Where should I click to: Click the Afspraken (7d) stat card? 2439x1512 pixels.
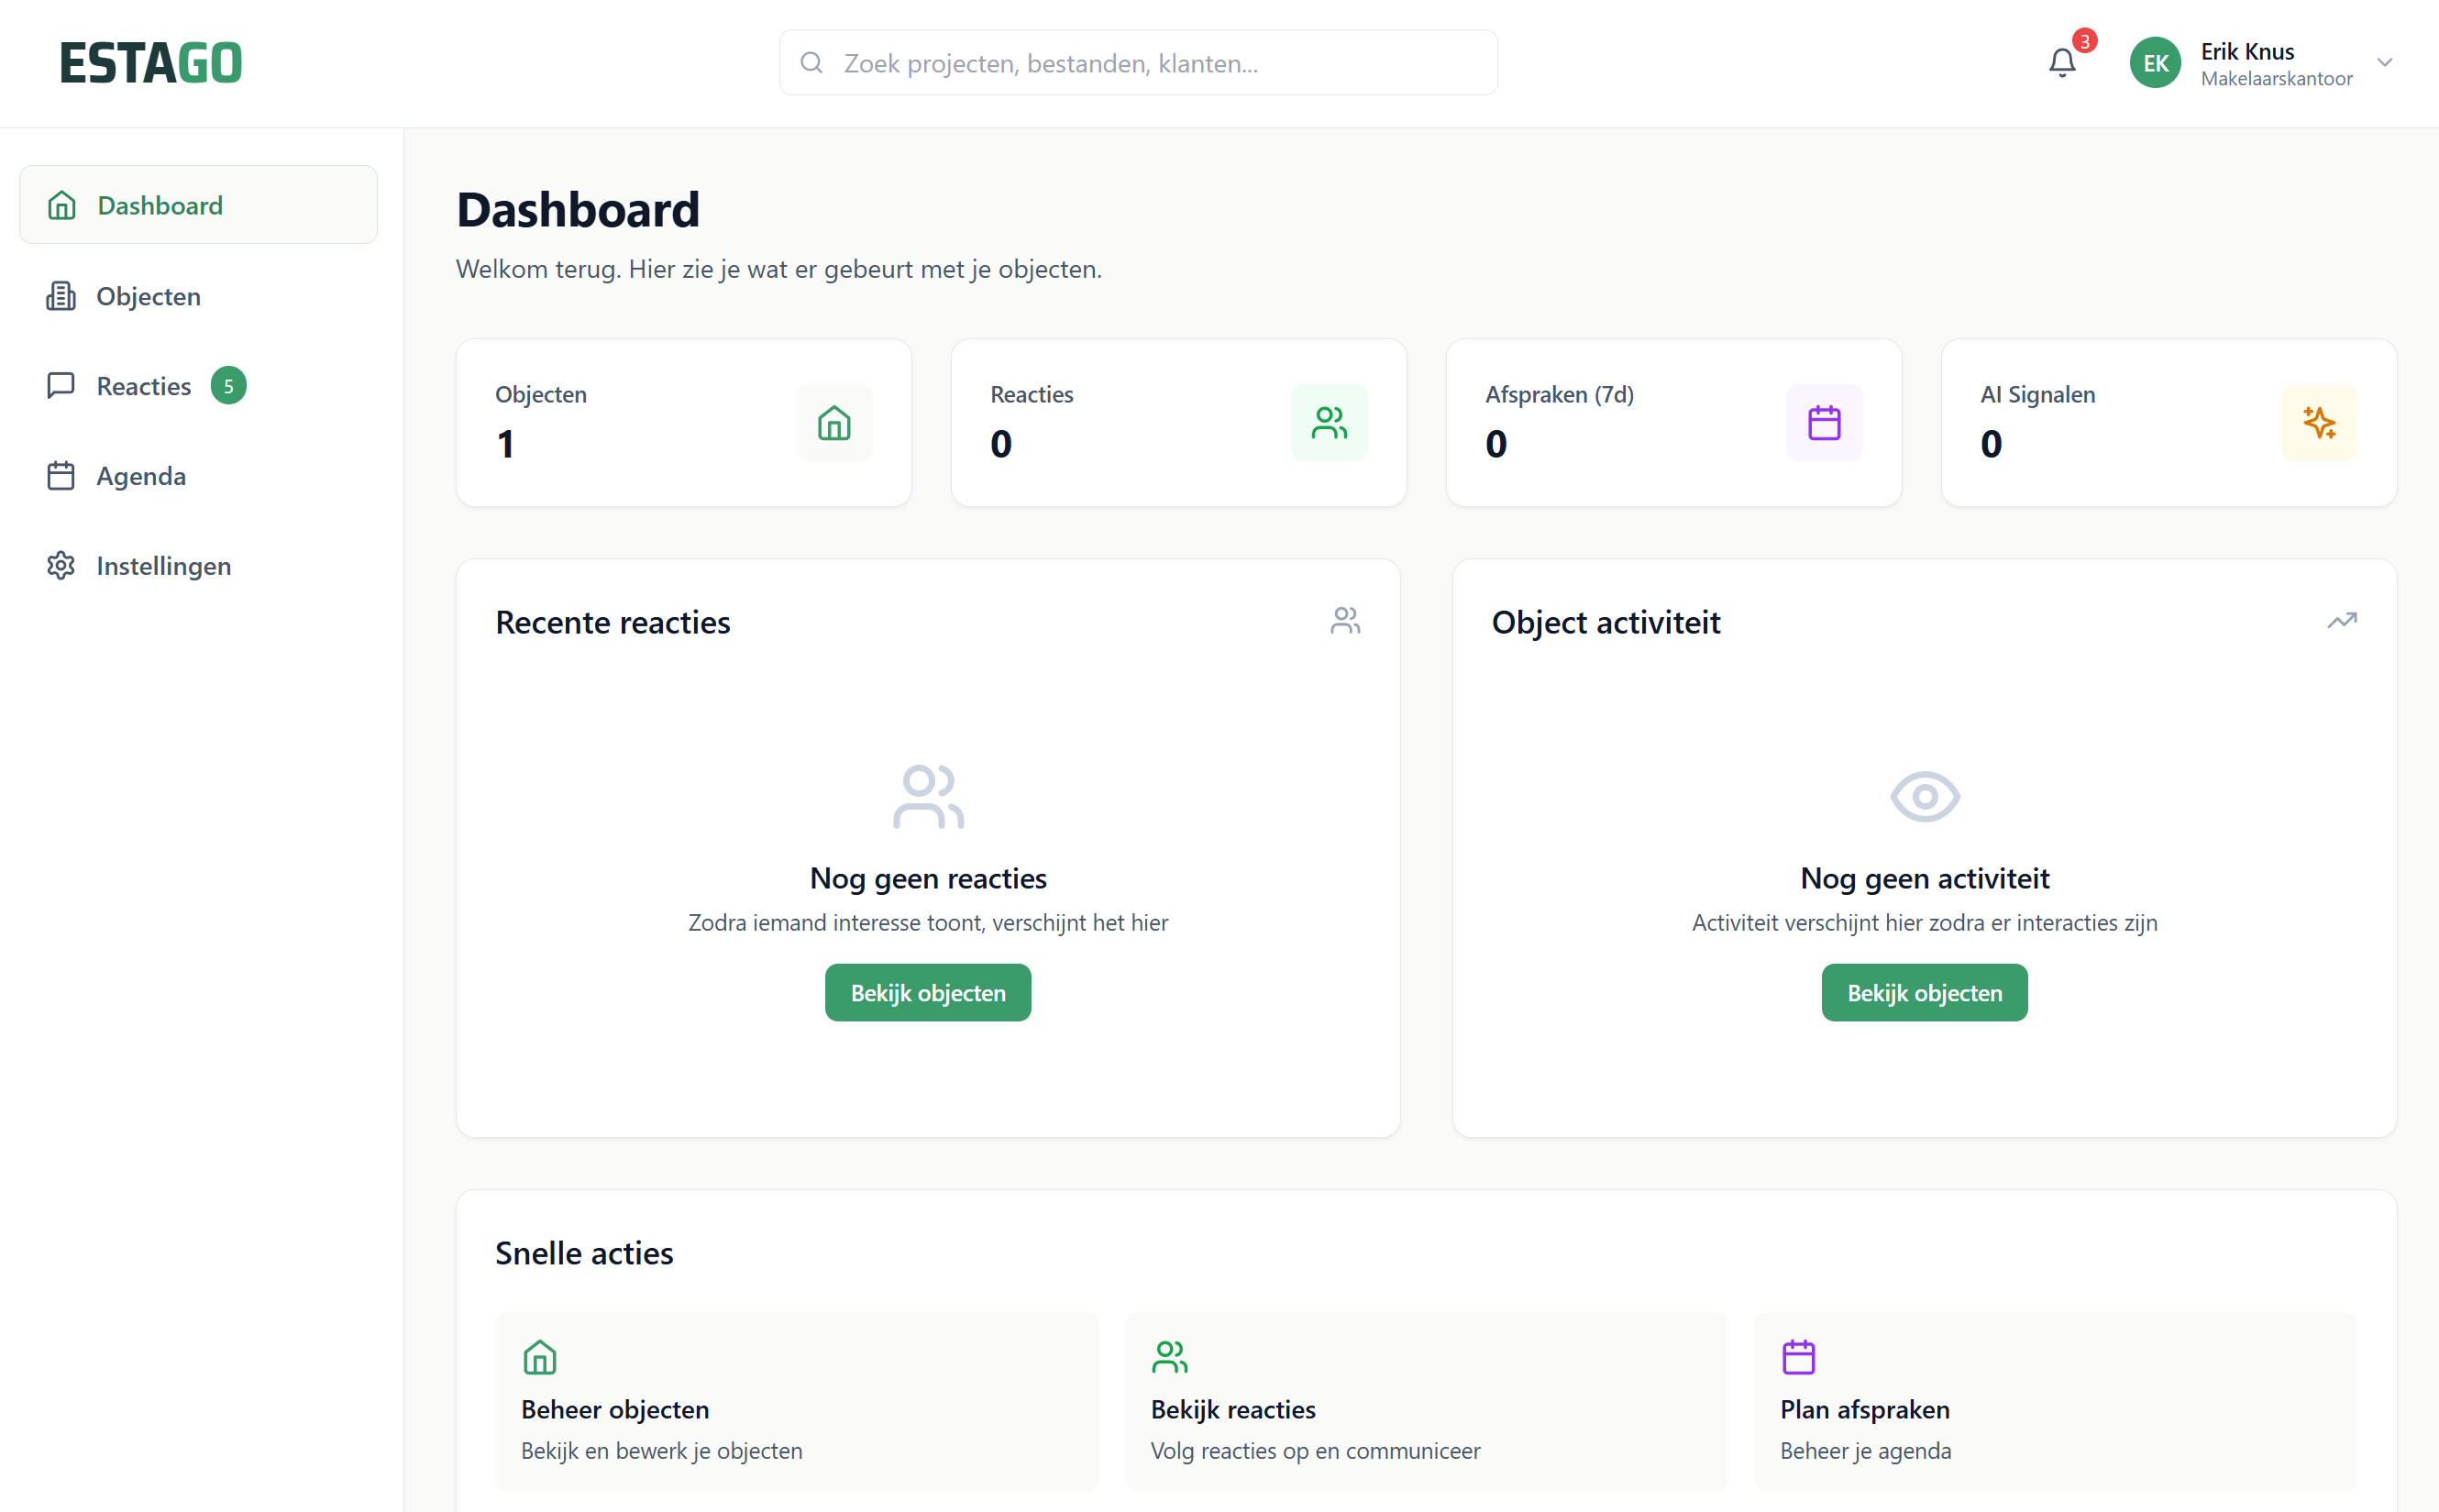tap(1674, 423)
